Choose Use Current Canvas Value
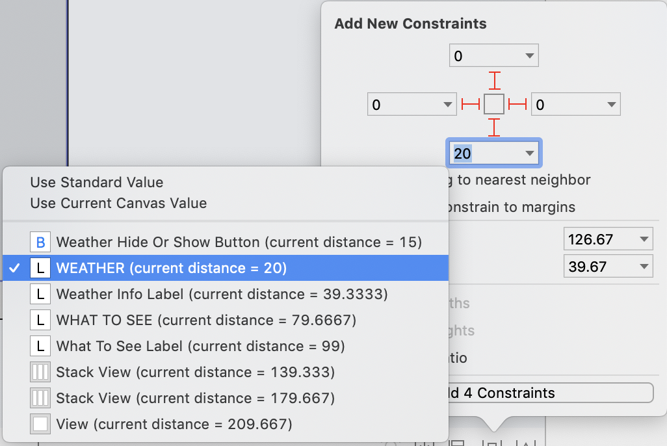Image resolution: width=667 pixels, height=446 pixels. (118, 203)
